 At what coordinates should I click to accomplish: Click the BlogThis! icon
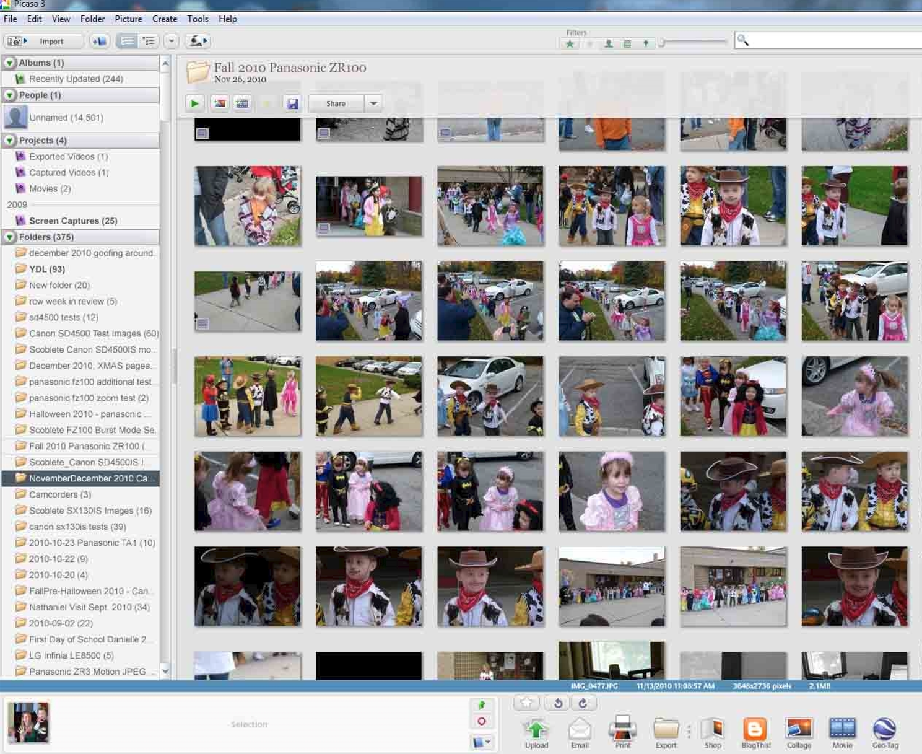pyautogui.click(x=755, y=731)
